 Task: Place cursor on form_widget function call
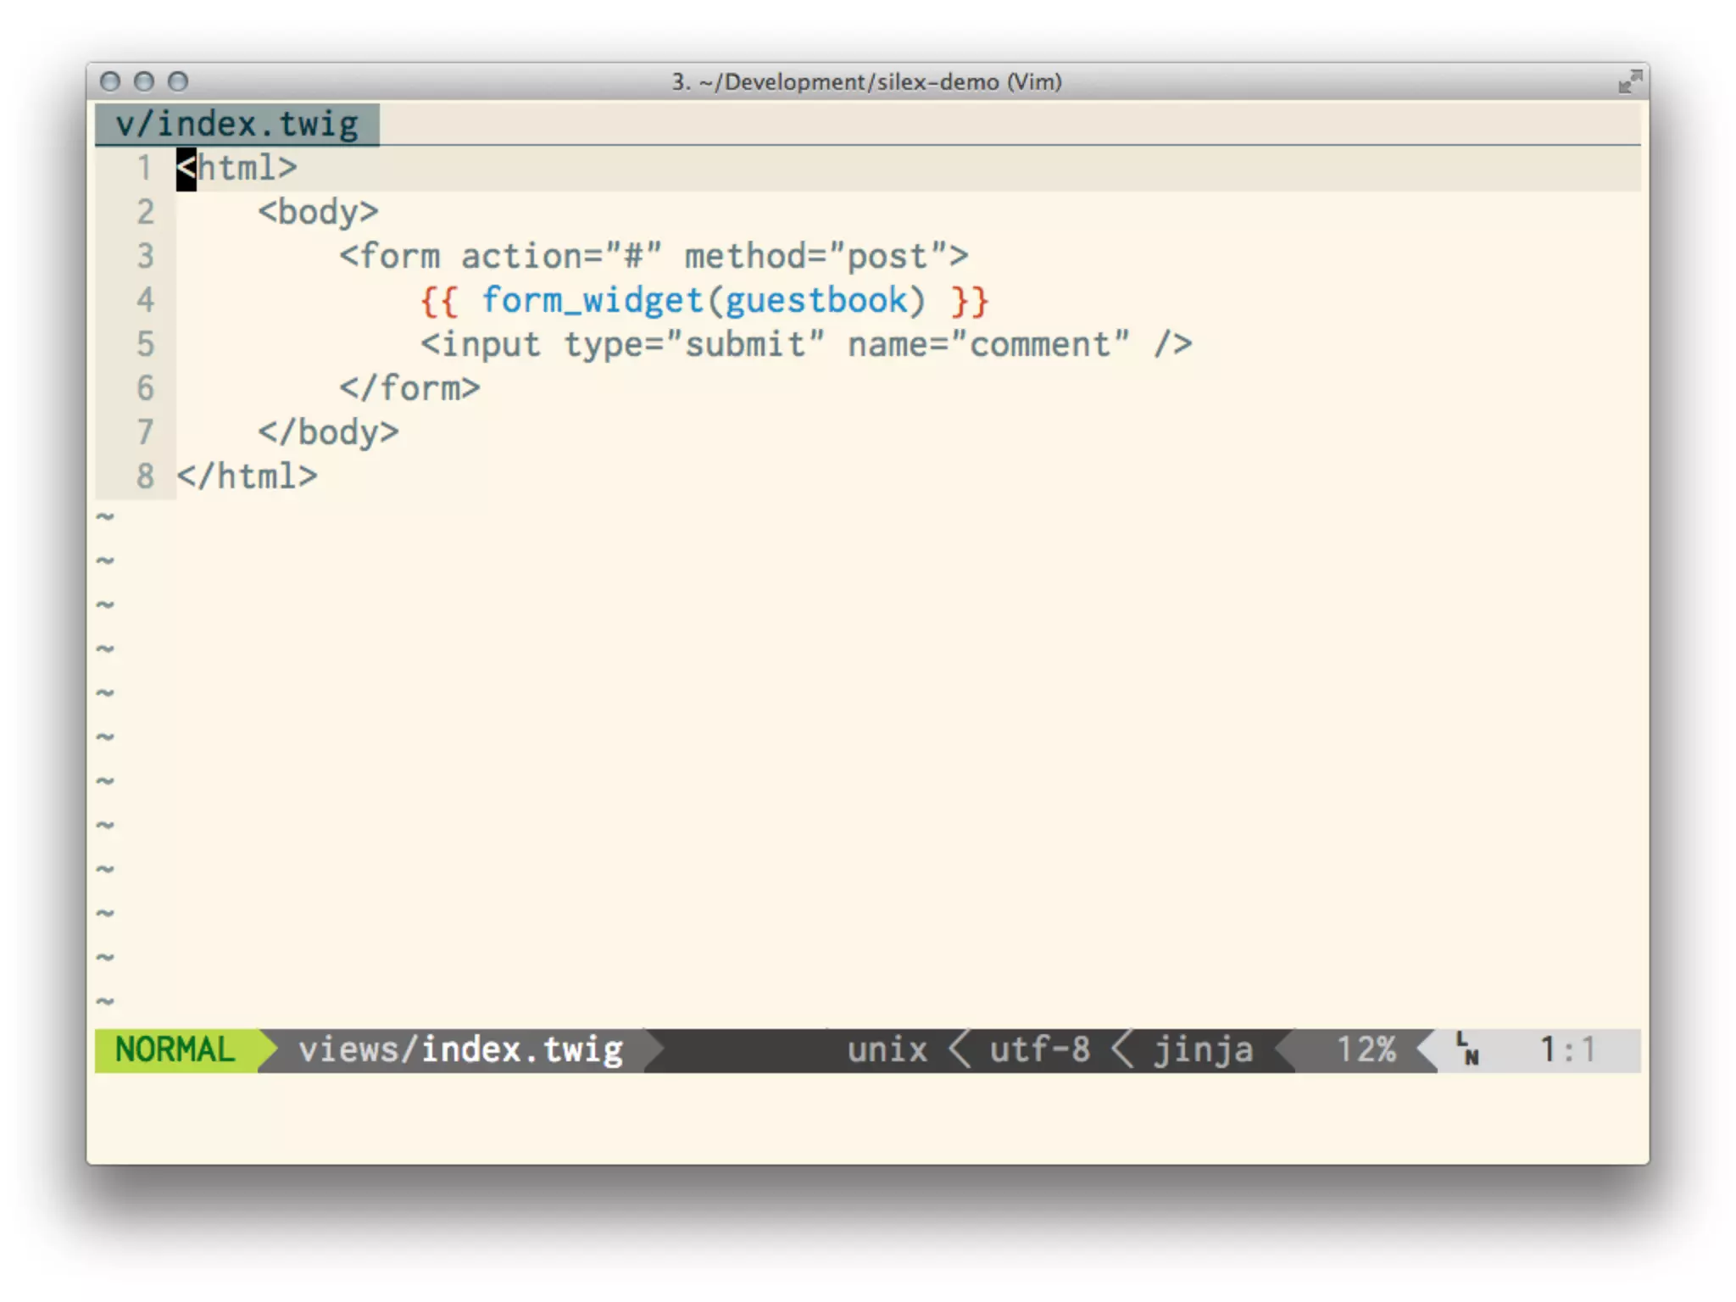593,300
